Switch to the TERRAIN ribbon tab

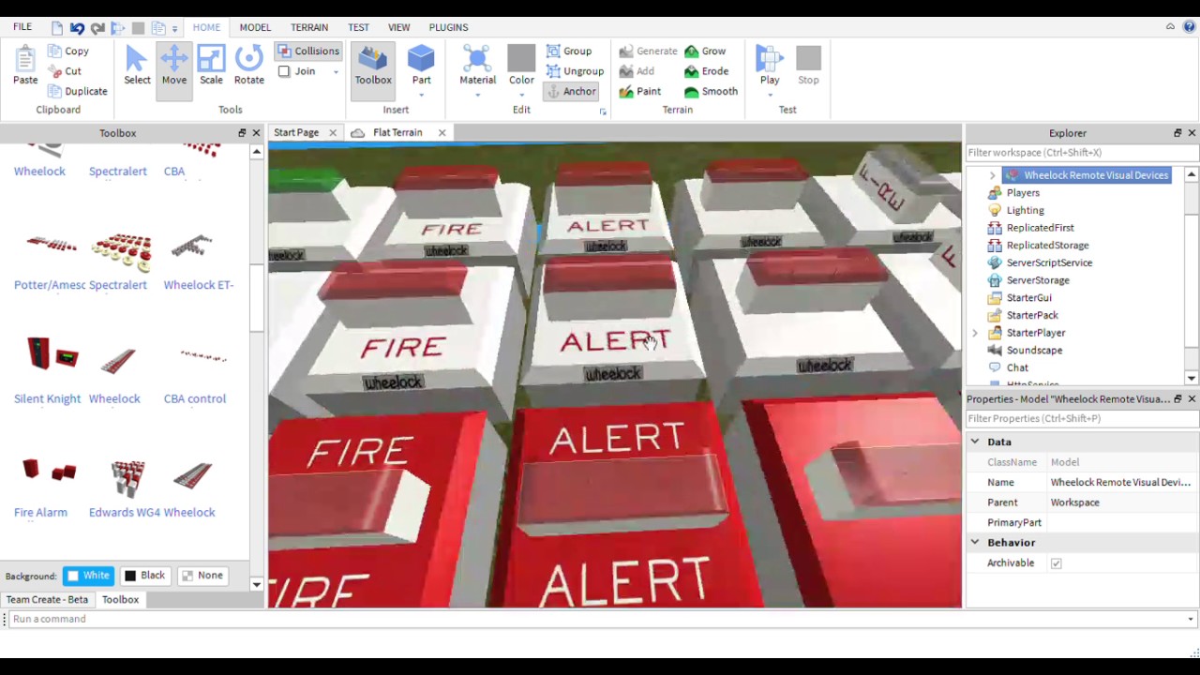click(309, 27)
